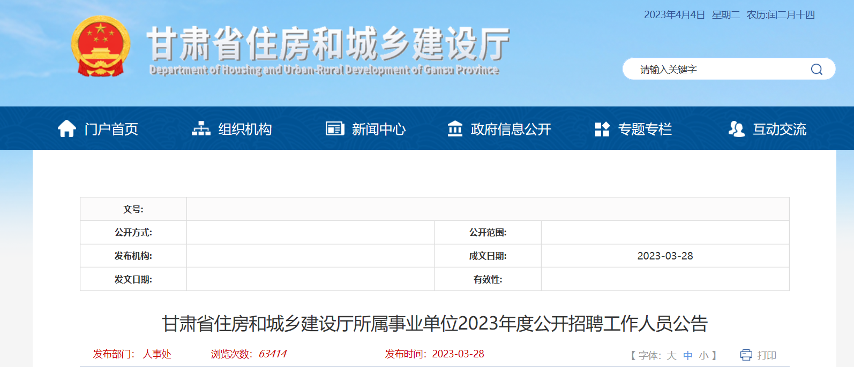
Task: Open 政府信息公开 navigation item
Action: click(511, 129)
